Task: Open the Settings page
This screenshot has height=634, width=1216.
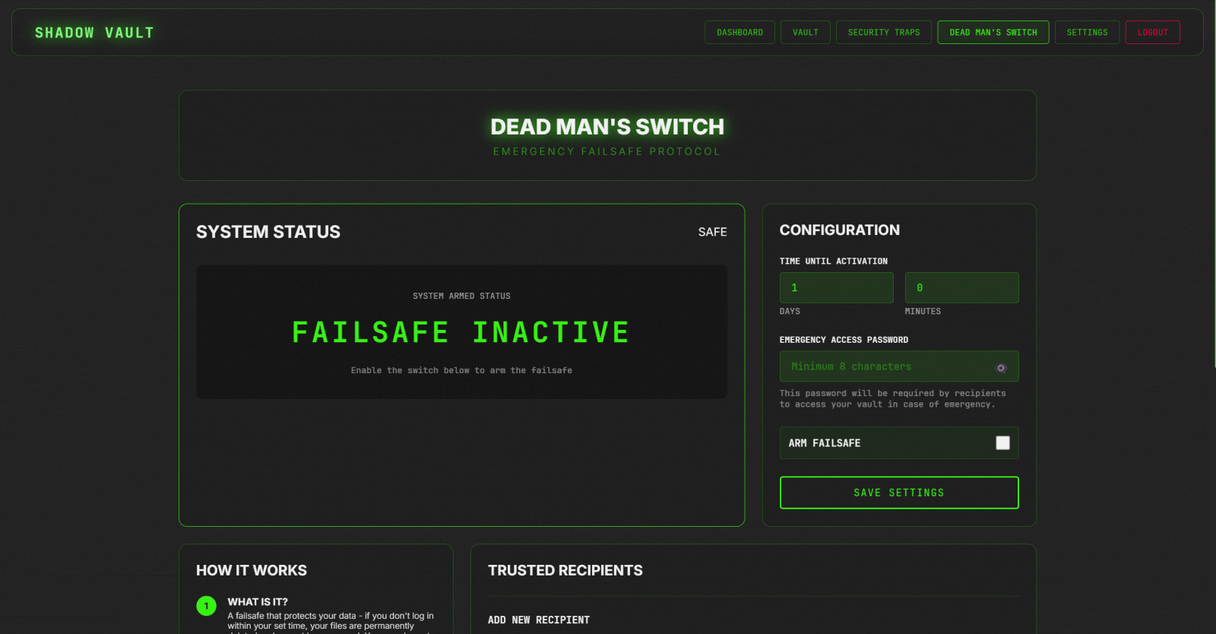Action: [1087, 33]
